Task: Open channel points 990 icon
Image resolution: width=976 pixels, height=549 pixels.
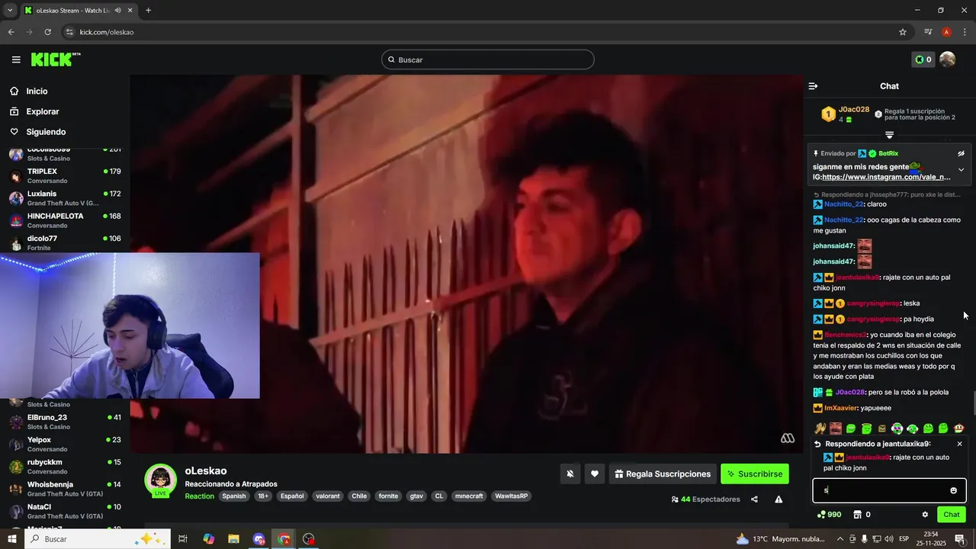Action: pos(829,515)
